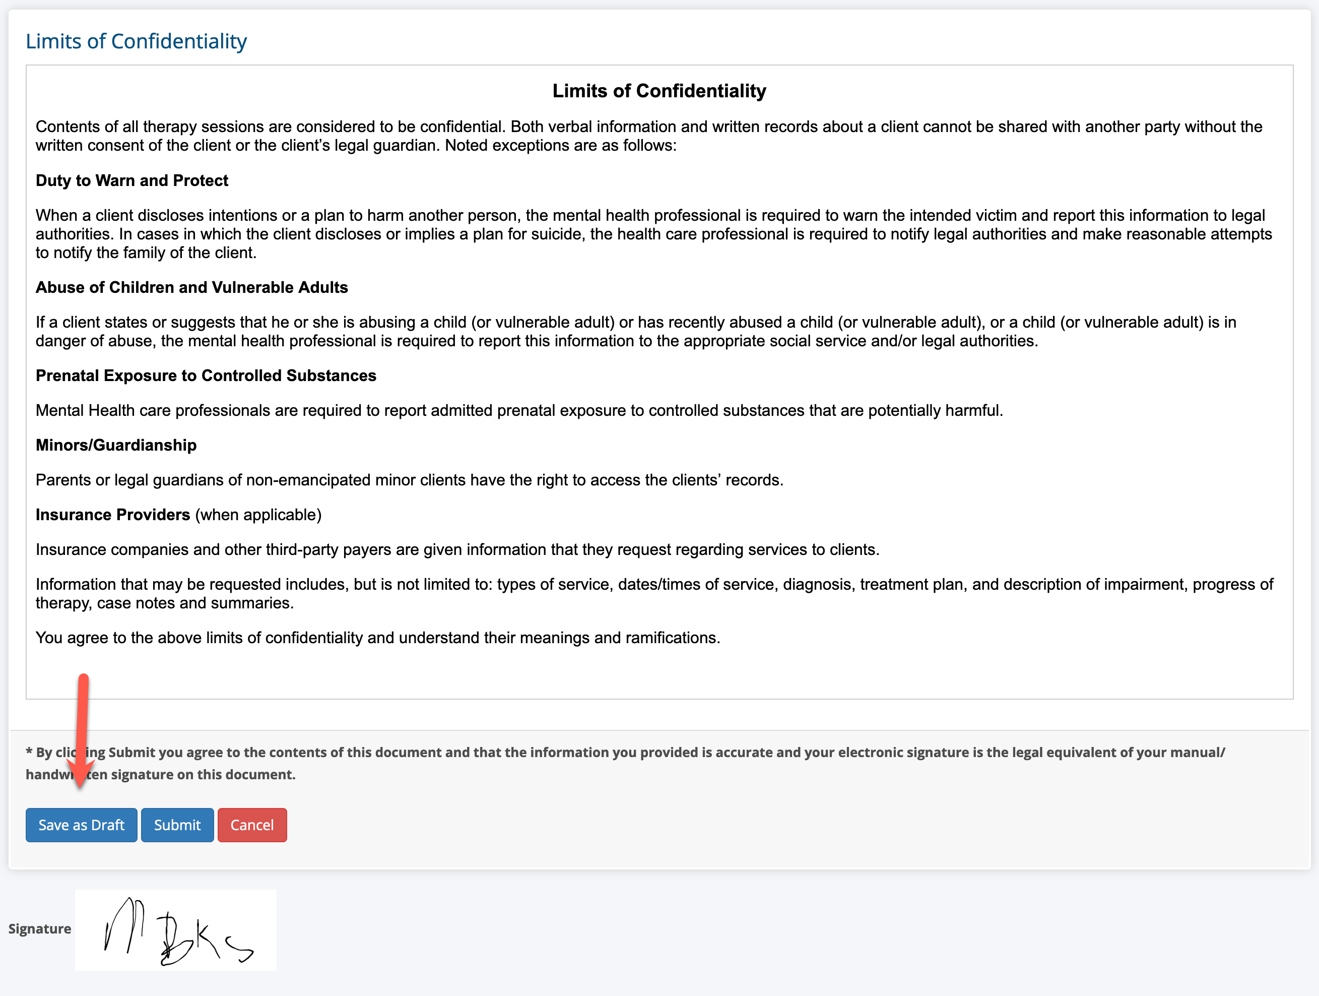Image resolution: width=1319 pixels, height=996 pixels.
Task: Click Prenatal Exposure to Controlled Substances heading
Action: (x=206, y=375)
